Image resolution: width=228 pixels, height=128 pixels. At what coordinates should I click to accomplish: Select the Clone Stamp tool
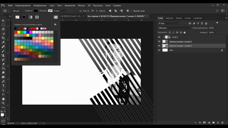tap(3, 55)
